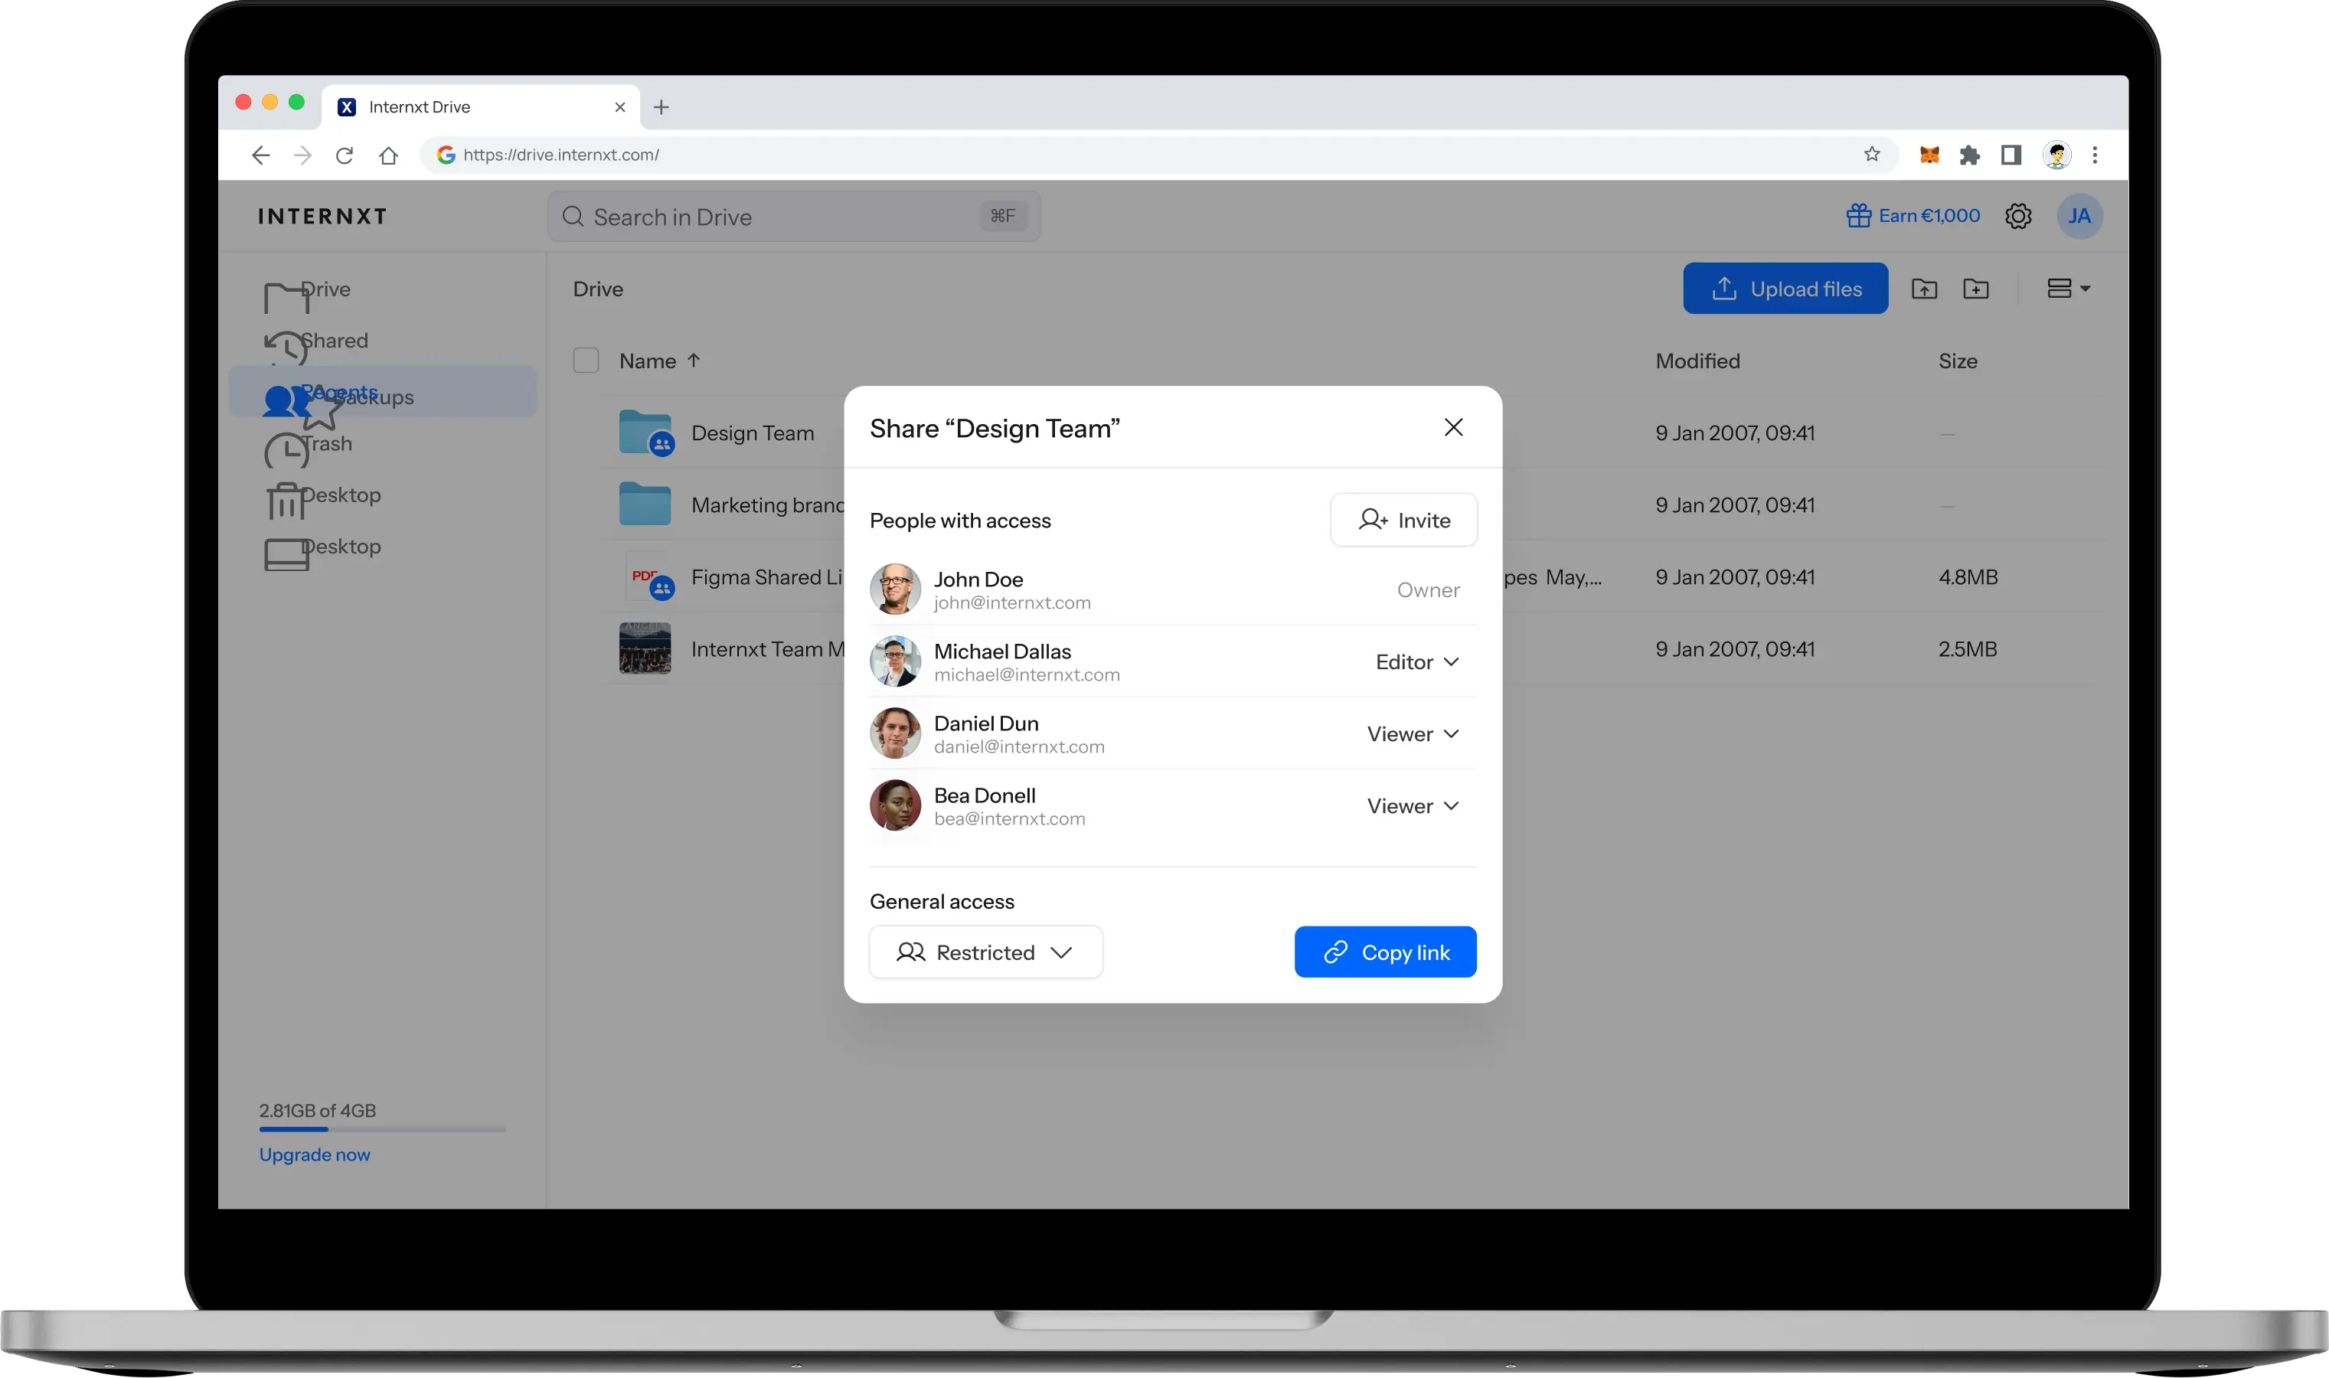Click michael@internxt.com email text
The width and height of the screenshot is (2329, 1378).
click(x=1026, y=675)
